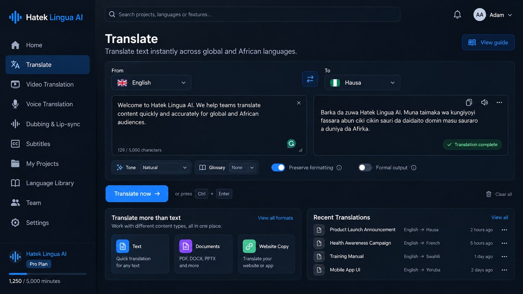
Task: Click the AA user avatar
Action: [479, 15]
